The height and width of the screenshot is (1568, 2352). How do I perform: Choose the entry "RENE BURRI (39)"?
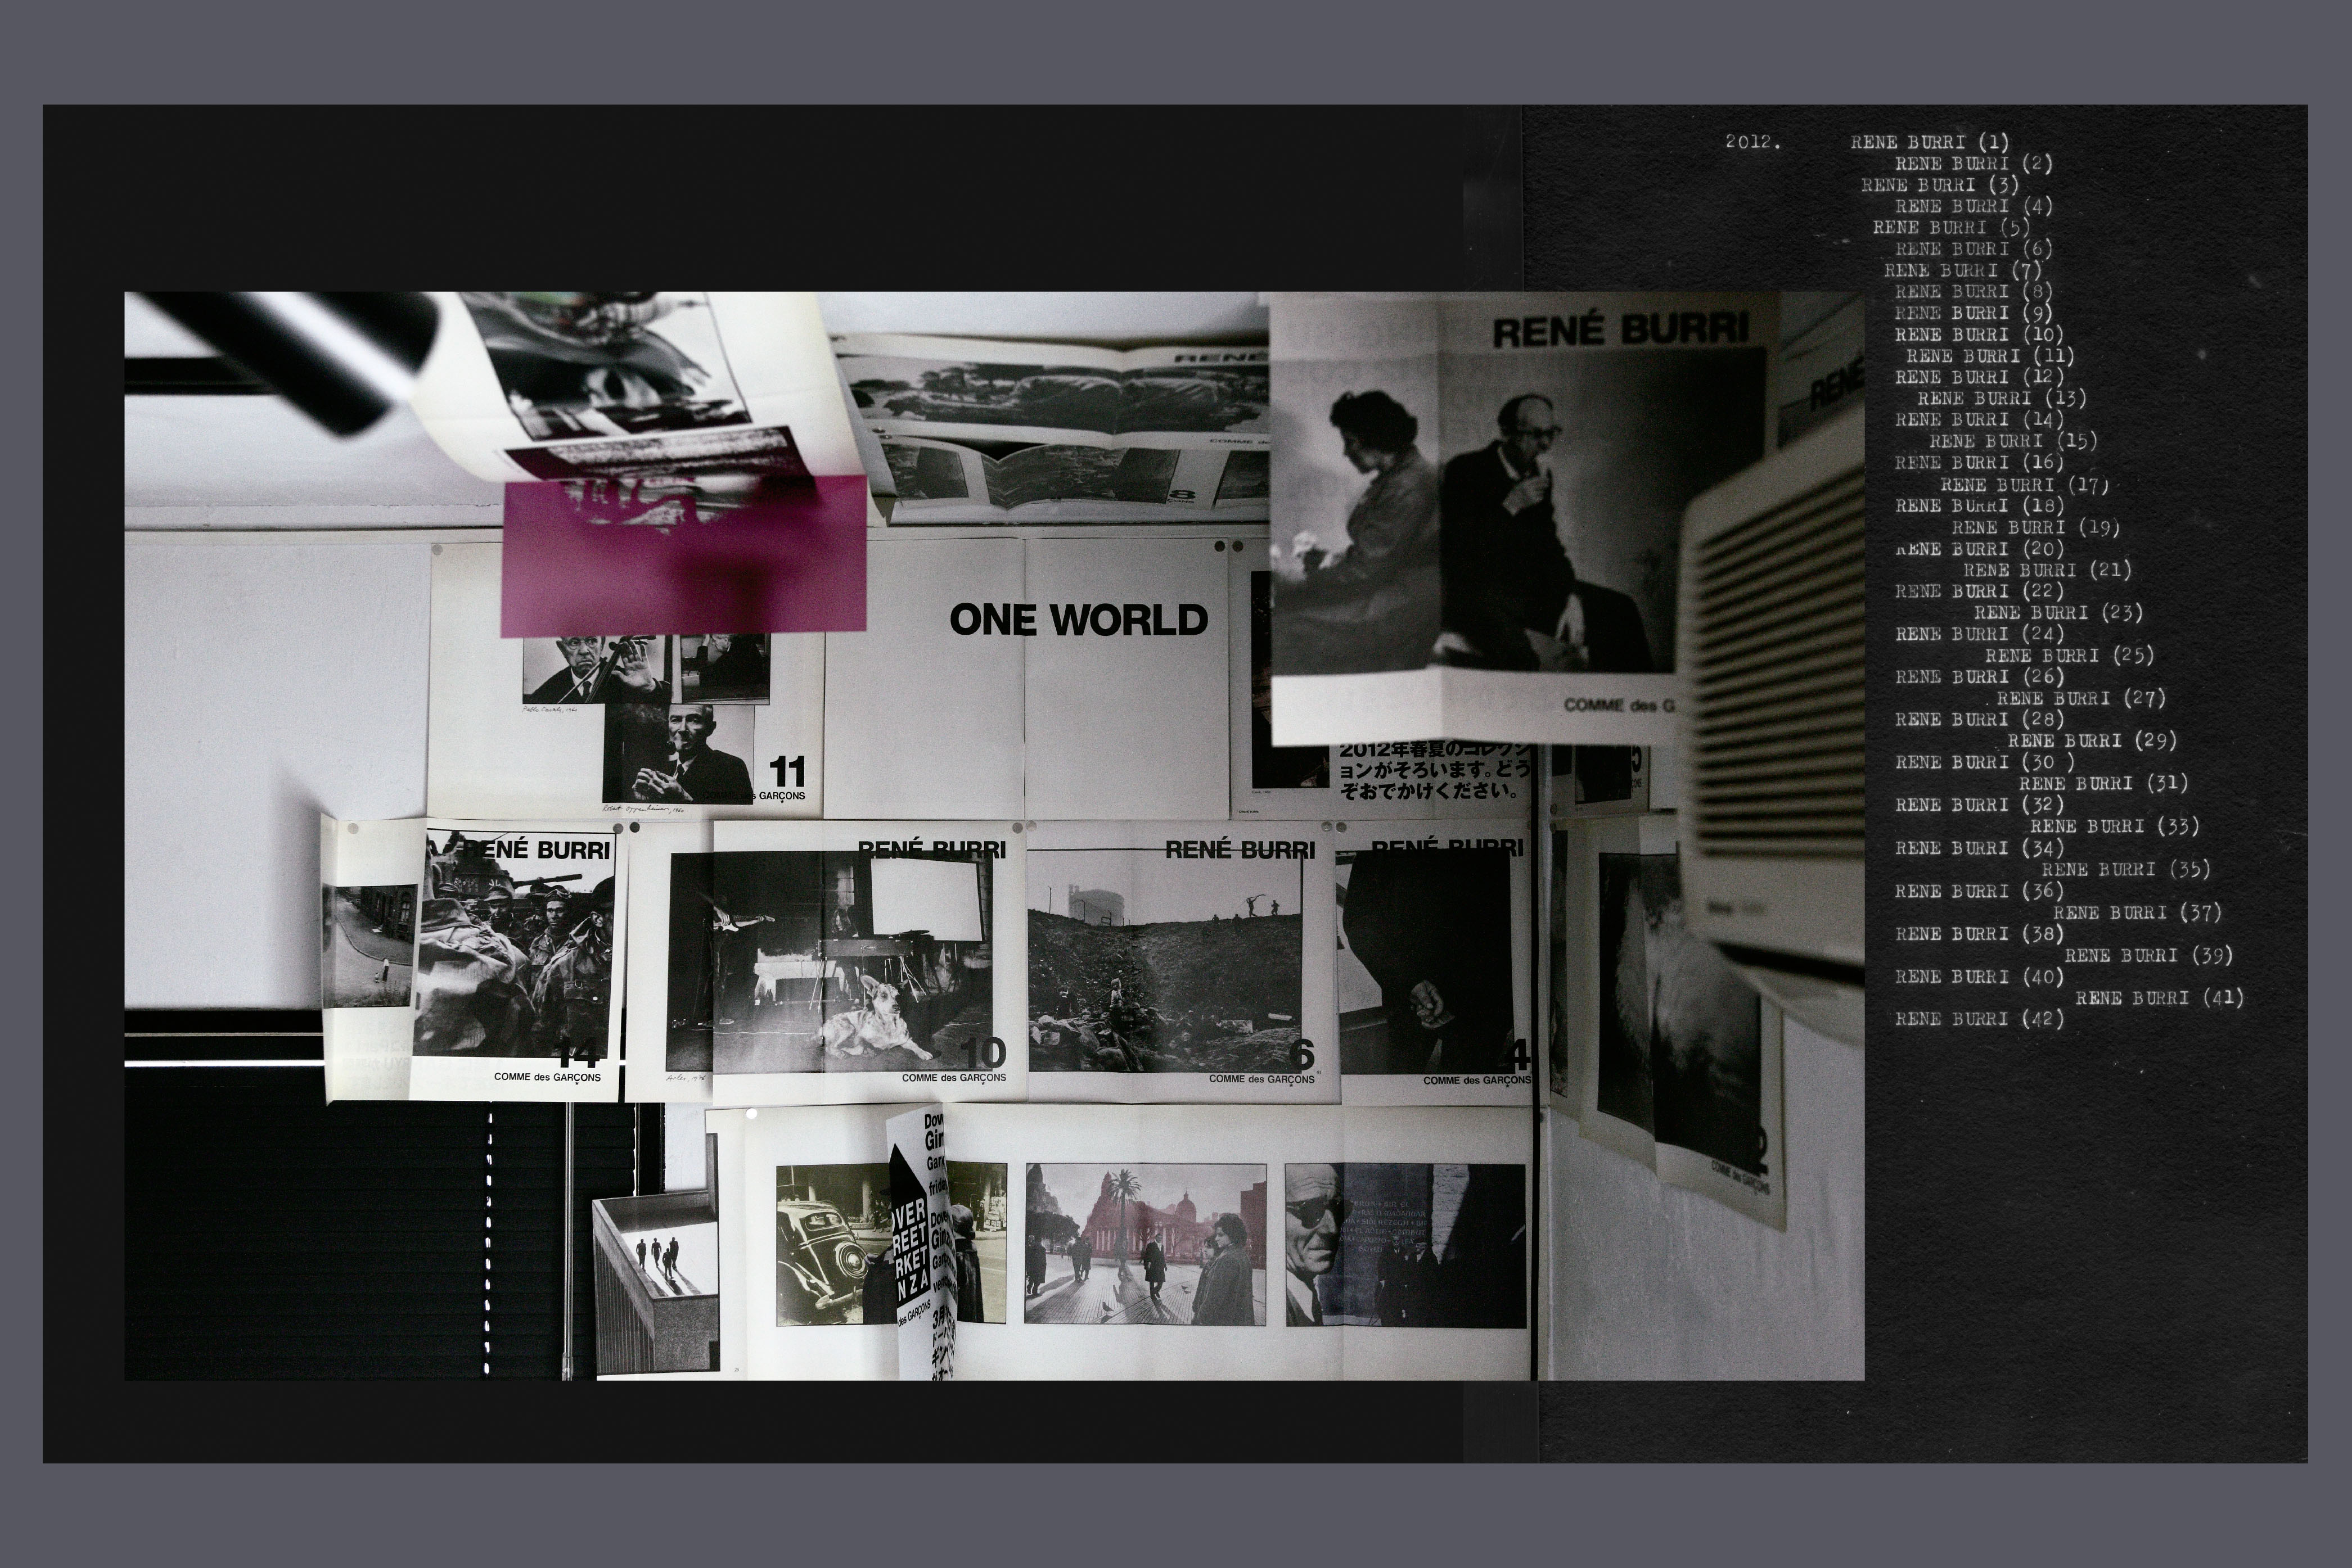2148,955
